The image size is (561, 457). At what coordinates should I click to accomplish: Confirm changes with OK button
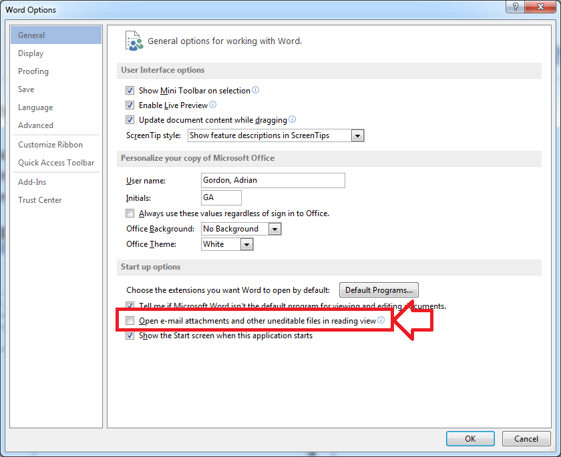[470, 438]
